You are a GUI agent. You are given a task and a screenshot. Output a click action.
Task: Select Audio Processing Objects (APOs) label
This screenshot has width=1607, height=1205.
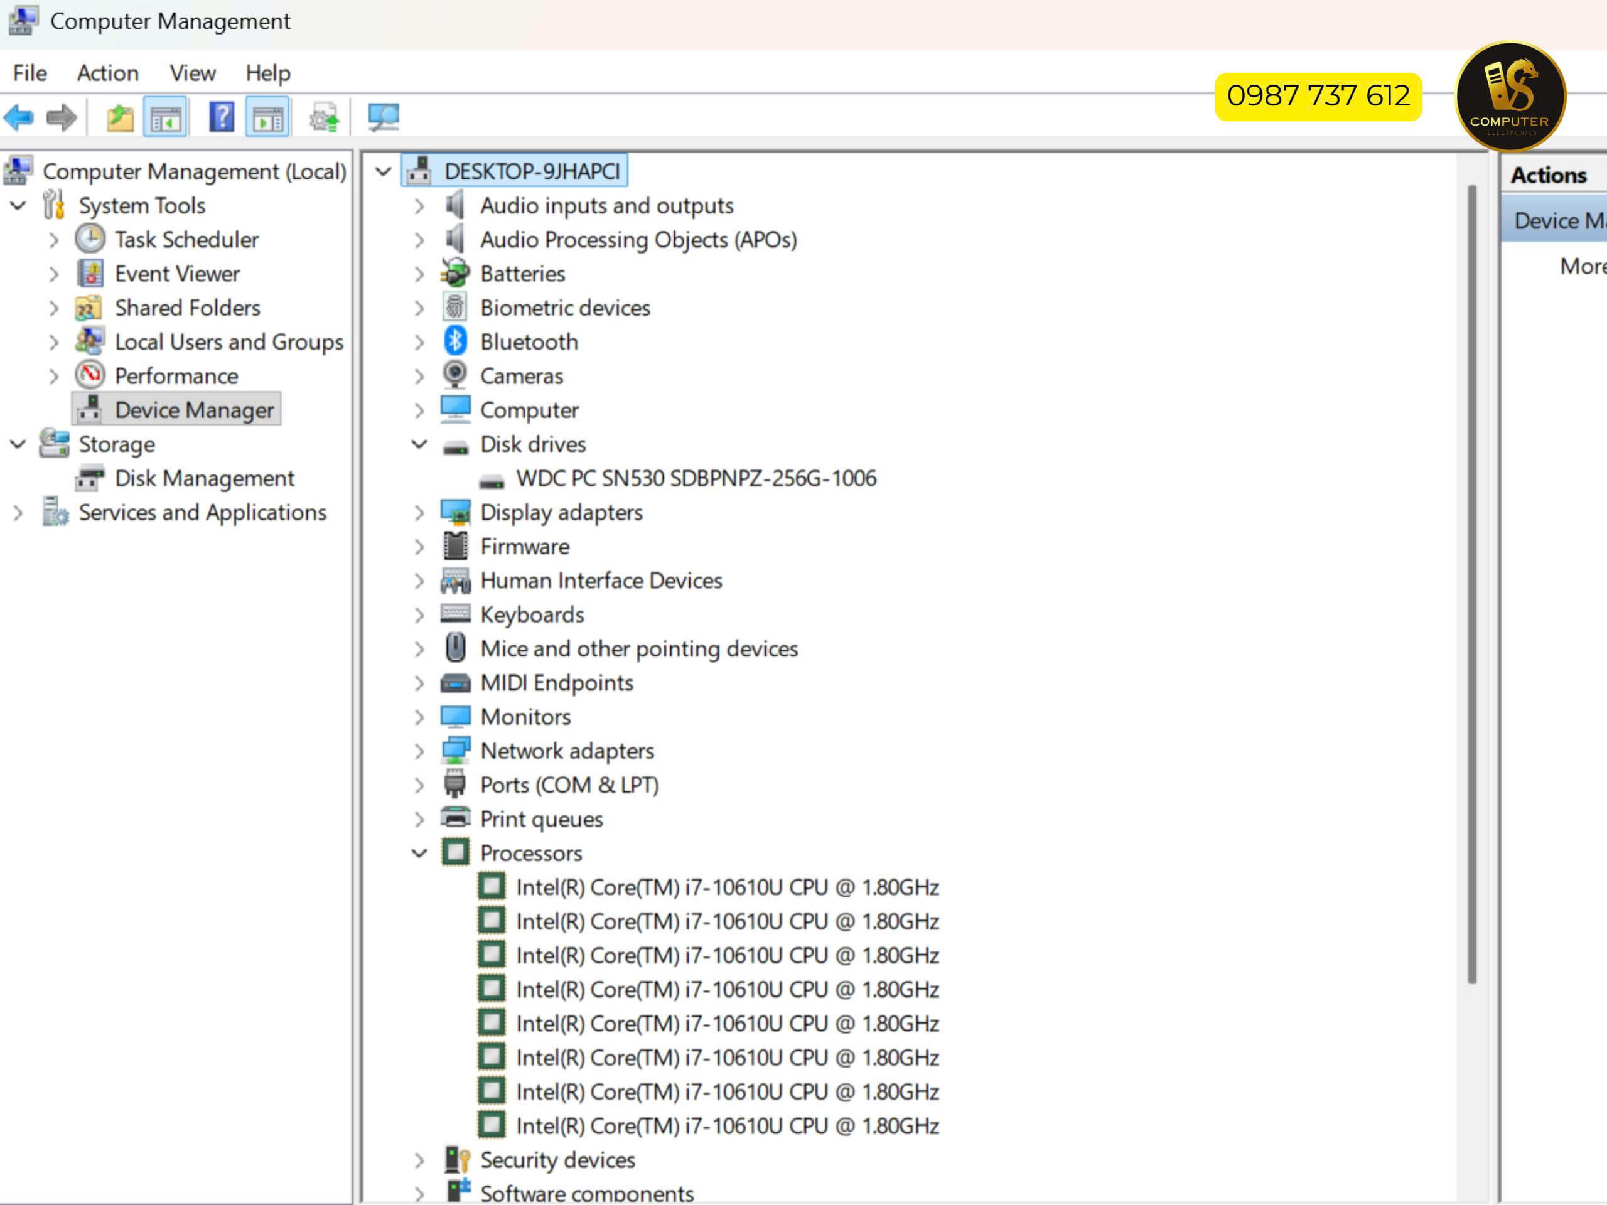click(x=638, y=240)
